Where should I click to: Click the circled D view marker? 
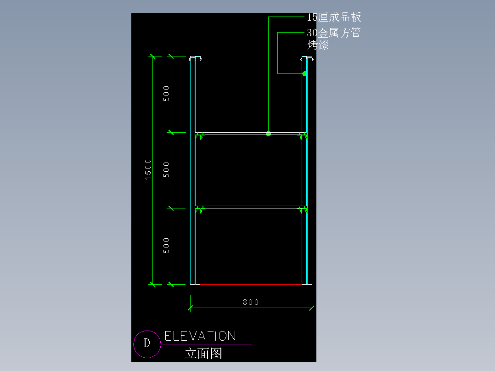click(147, 344)
